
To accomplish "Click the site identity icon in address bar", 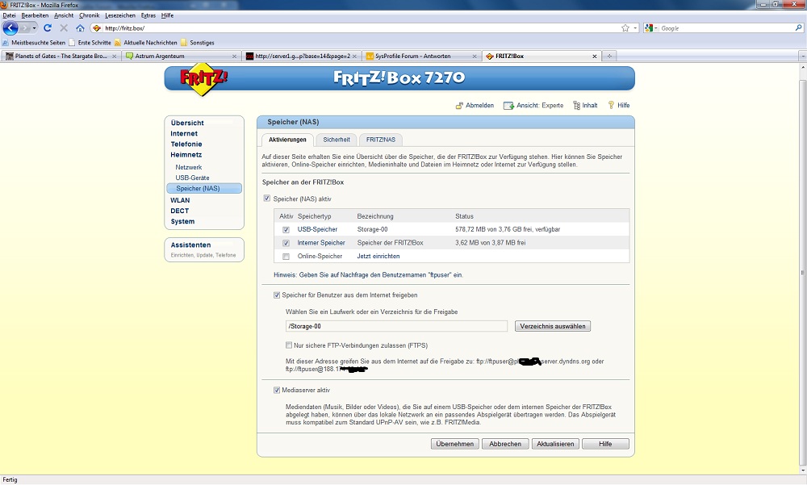I will (96, 27).
